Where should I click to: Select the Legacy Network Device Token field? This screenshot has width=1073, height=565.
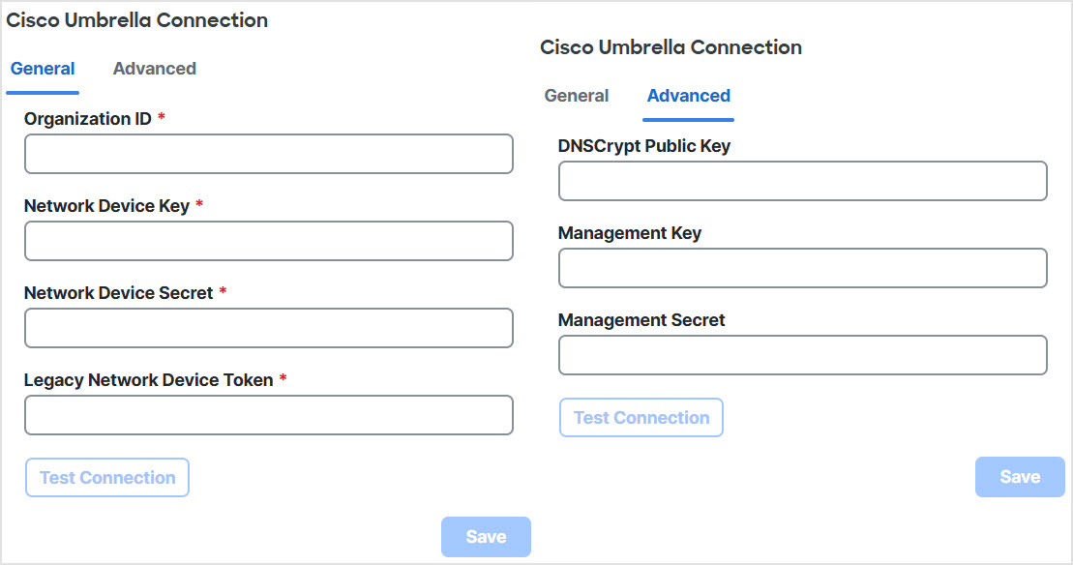[268, 415]
